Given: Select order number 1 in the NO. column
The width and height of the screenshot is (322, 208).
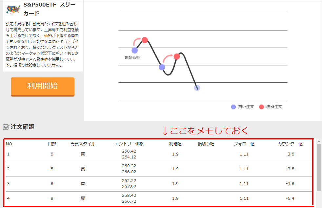Looking at the screenshot, I should coord(8,154).
